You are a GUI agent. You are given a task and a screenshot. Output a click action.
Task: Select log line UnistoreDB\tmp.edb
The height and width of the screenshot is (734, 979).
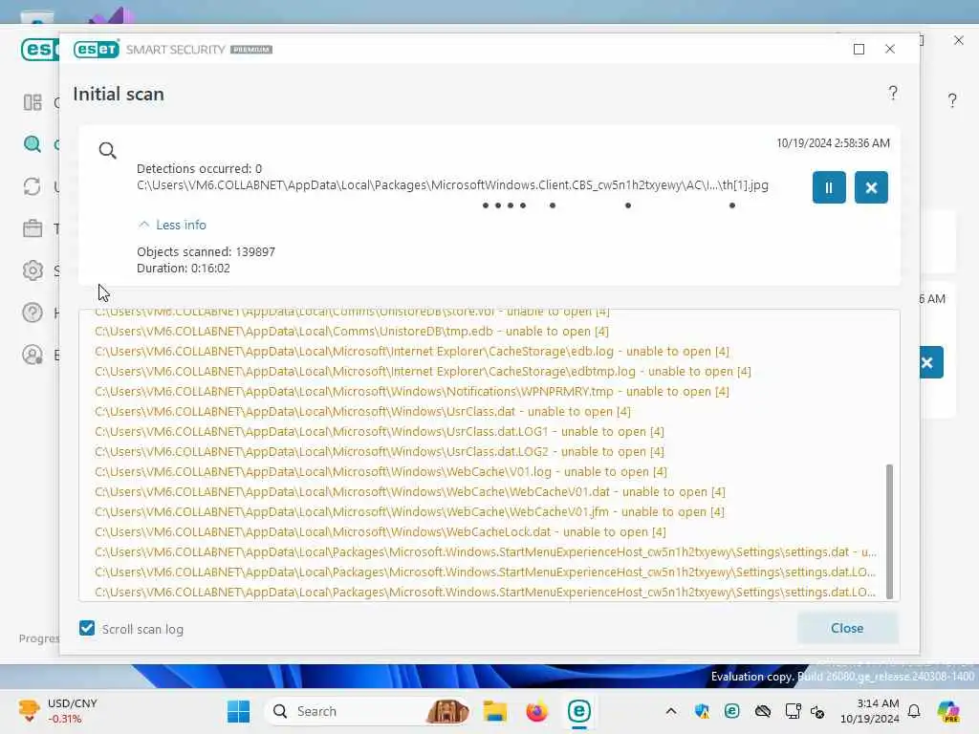tap(352, 332)
